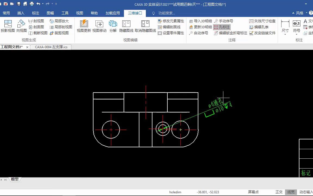
Task: Open the Load Applications (加载应用) ribbon tab
Action: (112, 13)
